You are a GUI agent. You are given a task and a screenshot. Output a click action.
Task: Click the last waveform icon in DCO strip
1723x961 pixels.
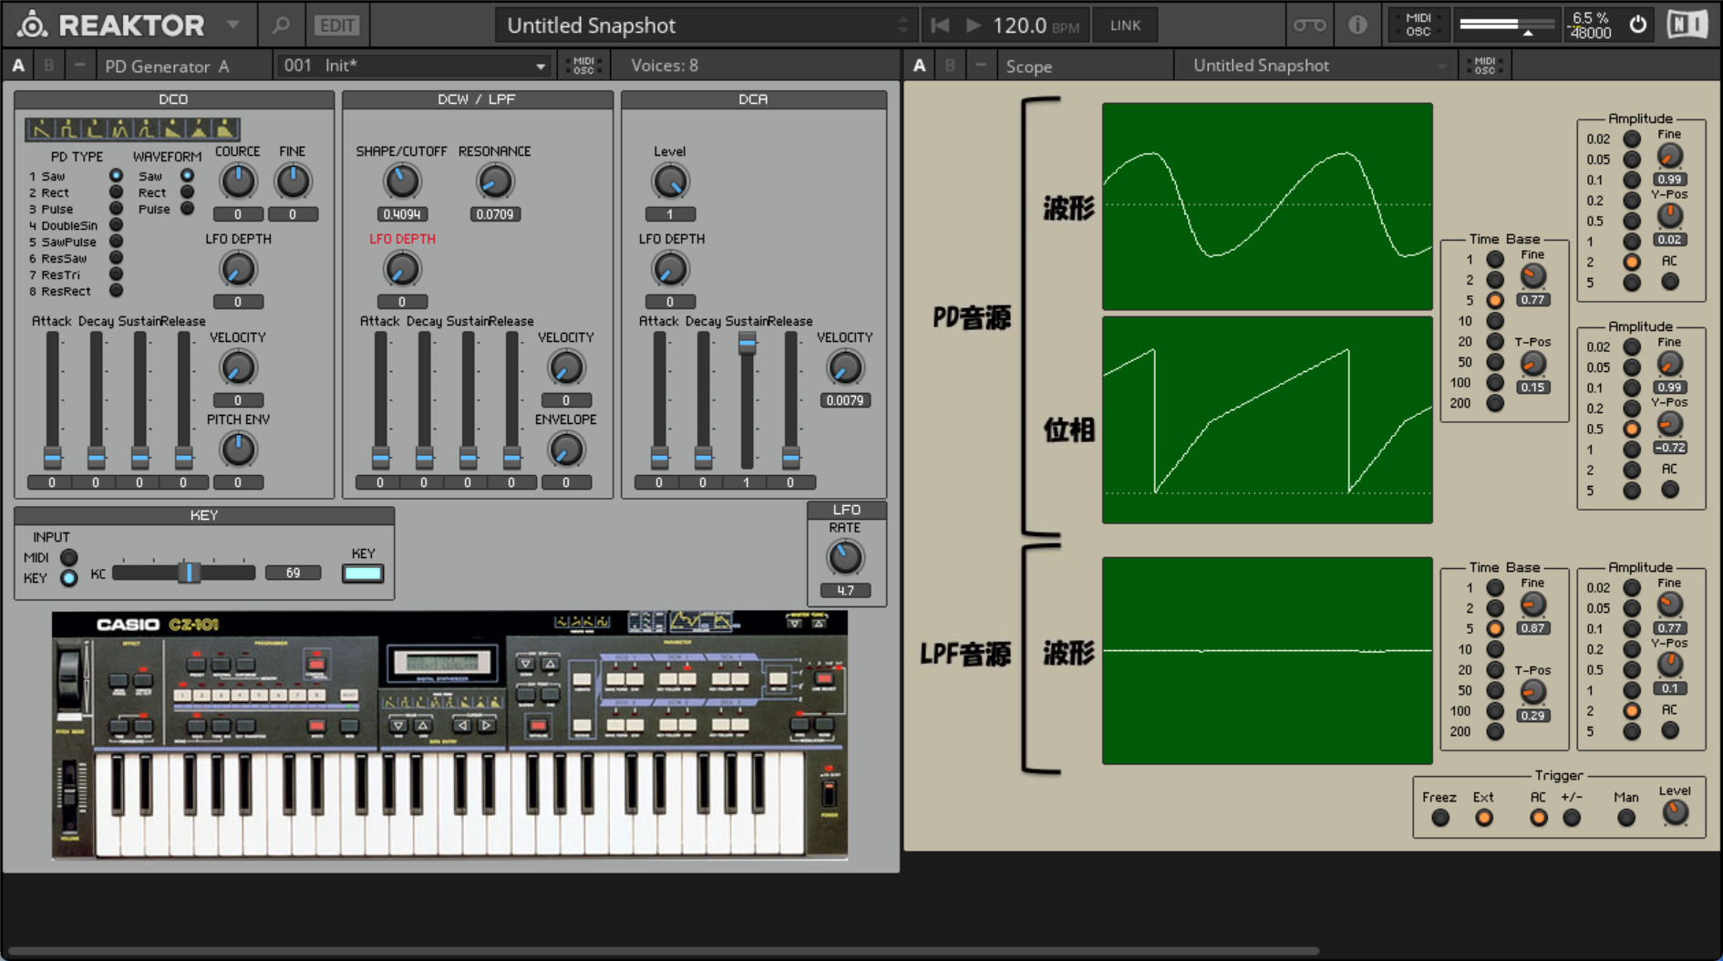click(x=224, y=129)
